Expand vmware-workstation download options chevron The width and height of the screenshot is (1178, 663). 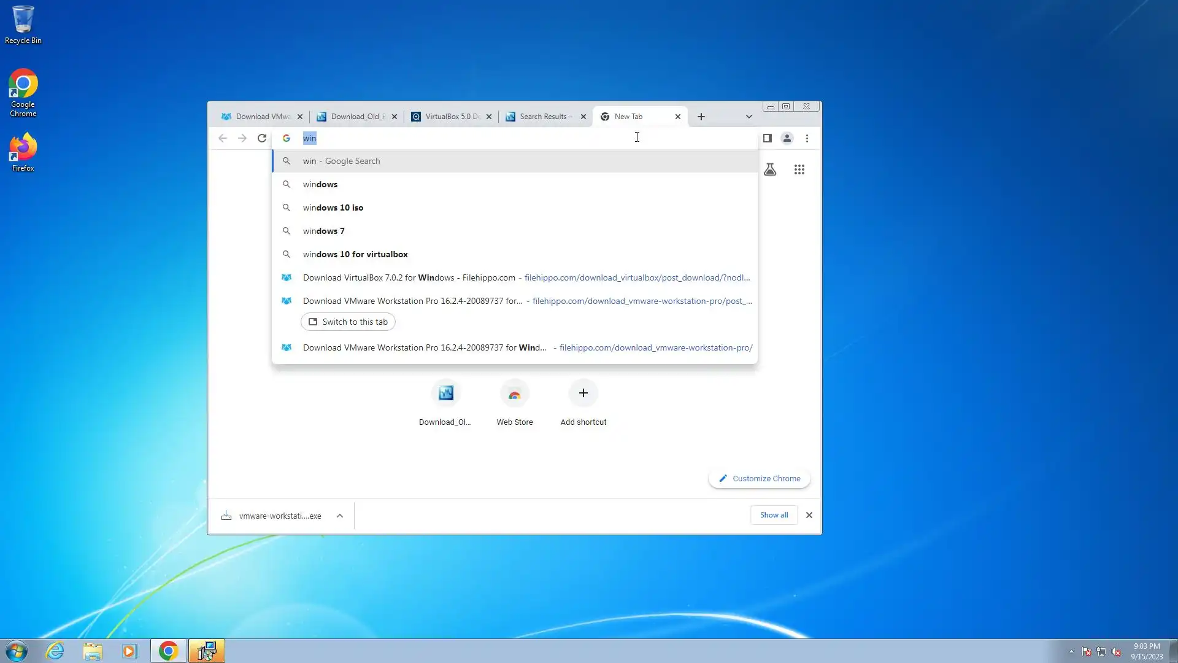[x=339, y=516]
